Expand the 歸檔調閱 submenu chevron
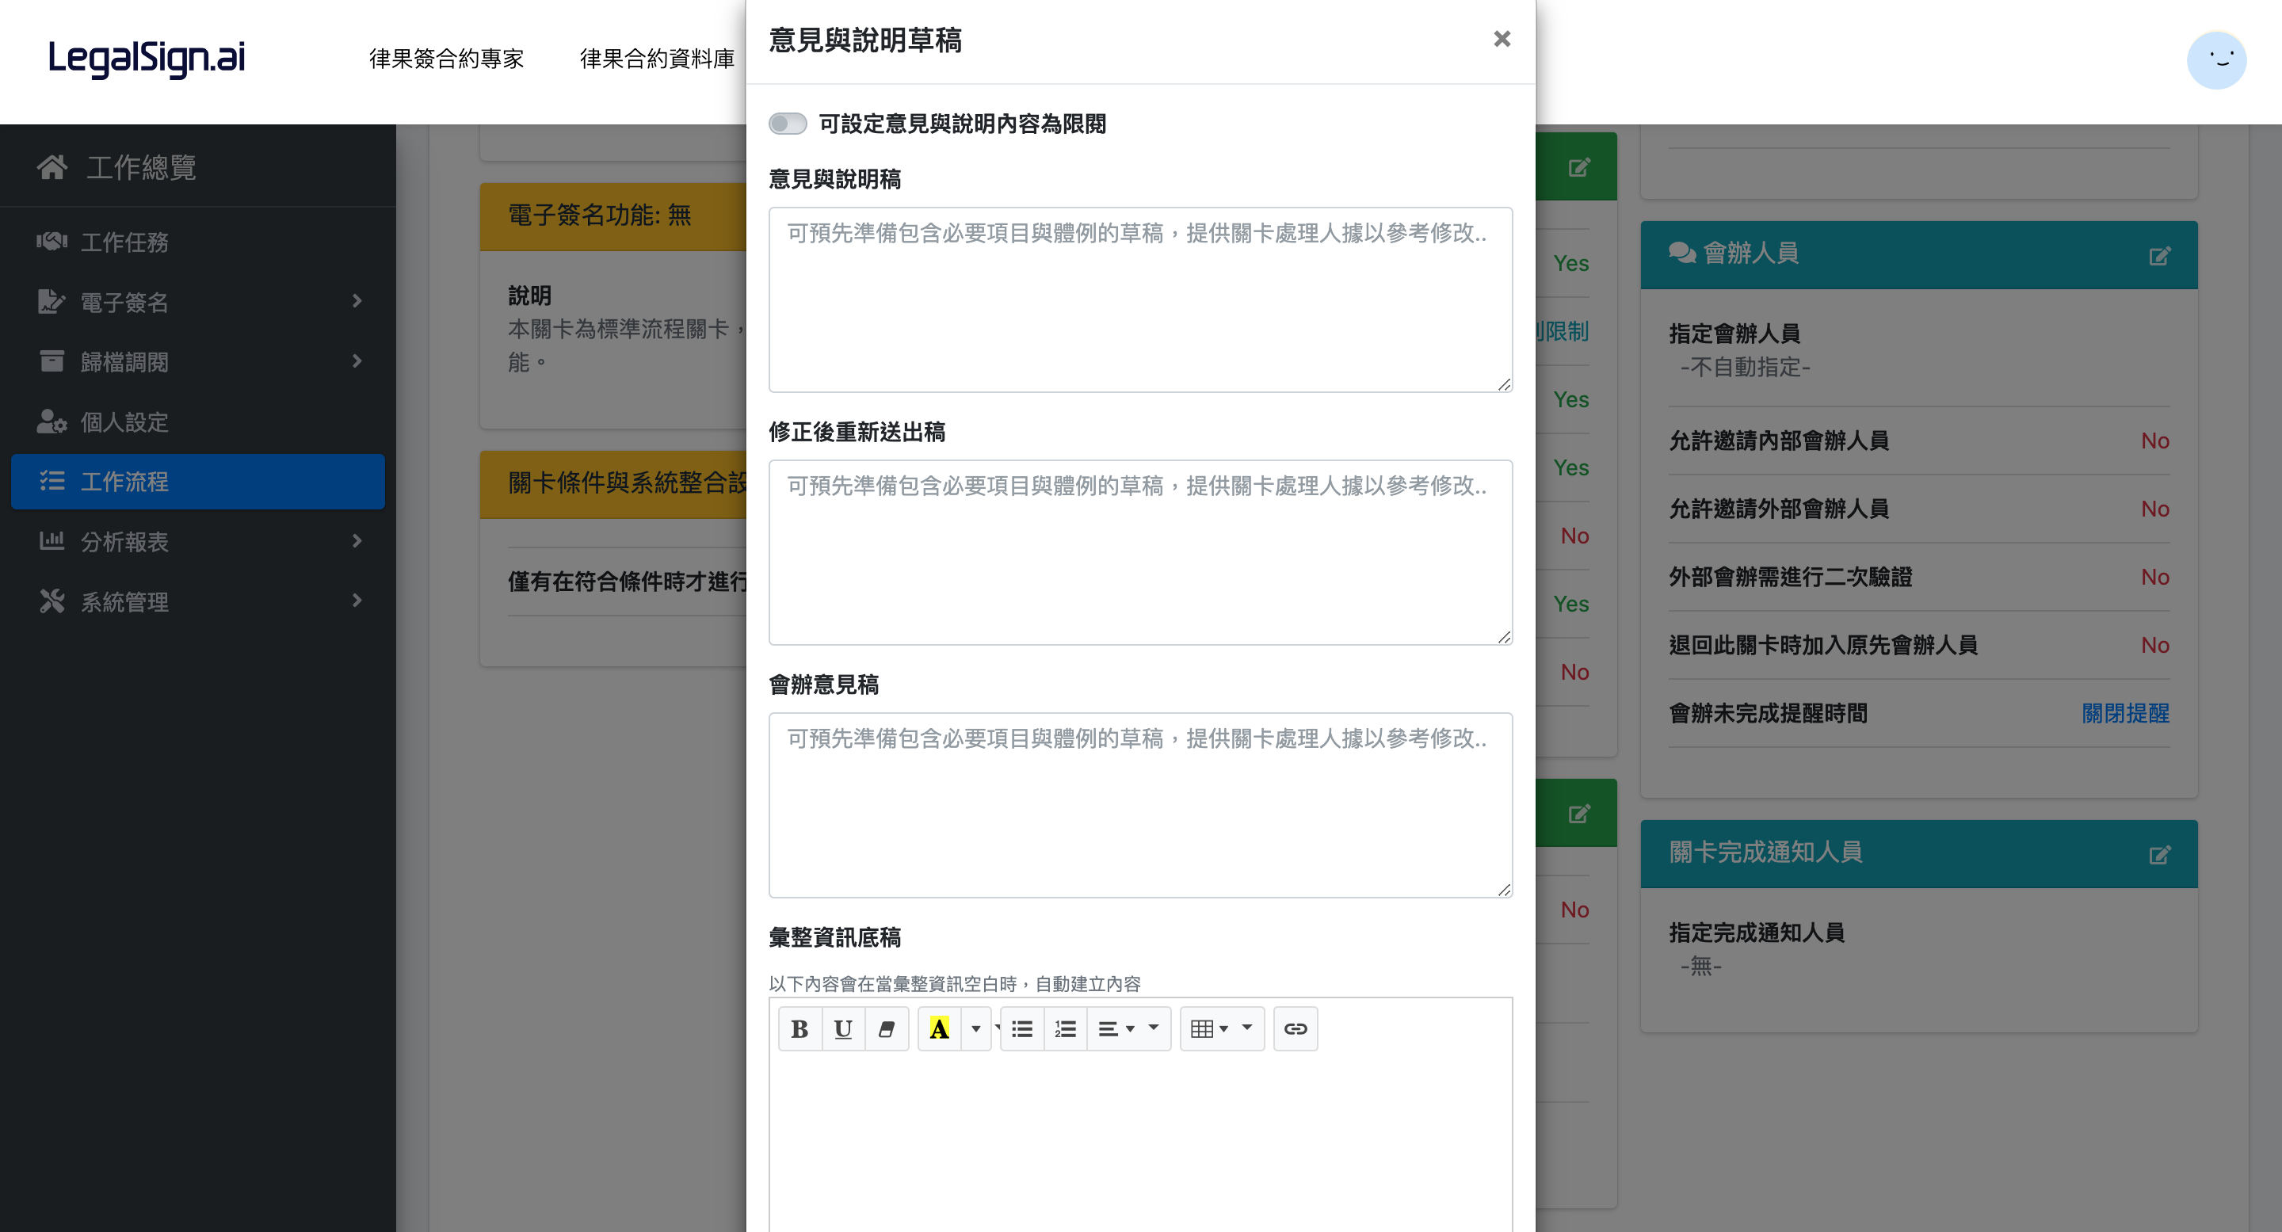Image resolution: width=2282 pixels, height=1232 pixels. 357,361
